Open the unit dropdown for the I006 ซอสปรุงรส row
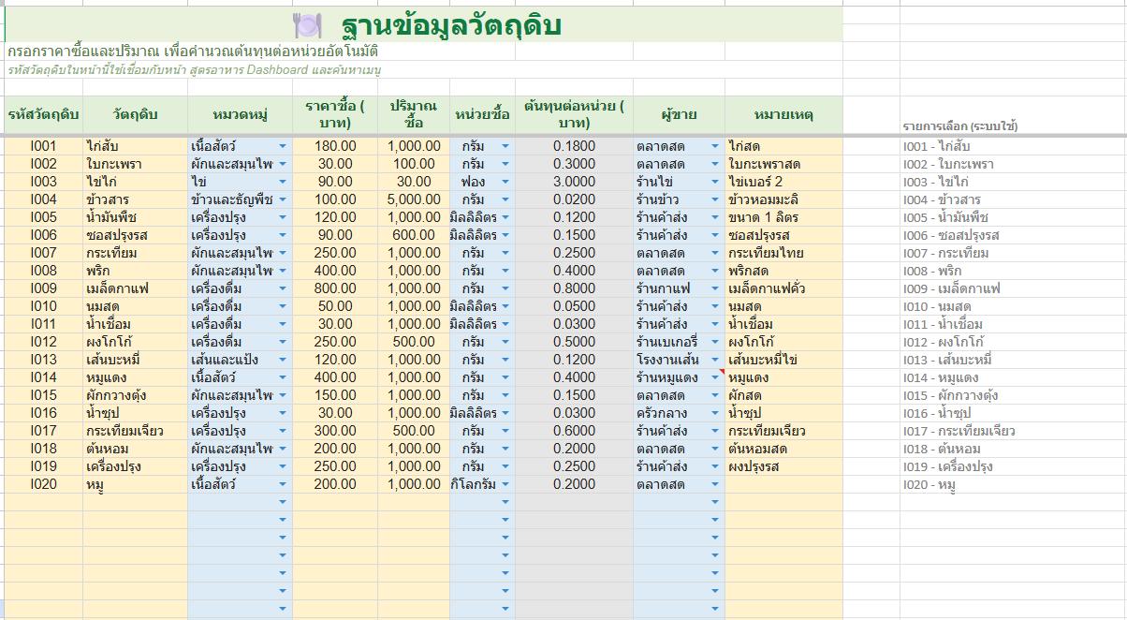 coord(505,235)
